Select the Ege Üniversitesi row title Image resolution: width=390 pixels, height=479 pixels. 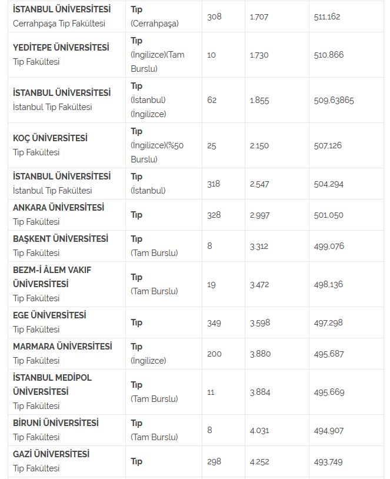click(x=49, y=315)
